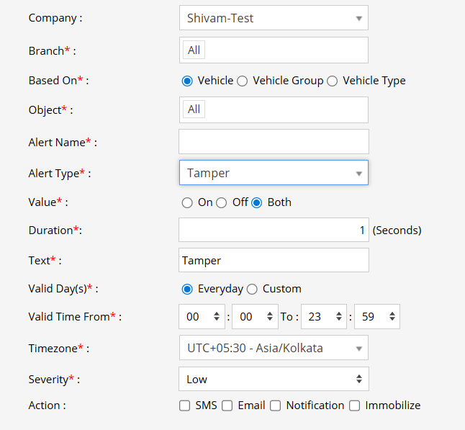The image size is (465, 430).
Task: Enable the SMS action checkbox
Action: (x=185, y=406)
